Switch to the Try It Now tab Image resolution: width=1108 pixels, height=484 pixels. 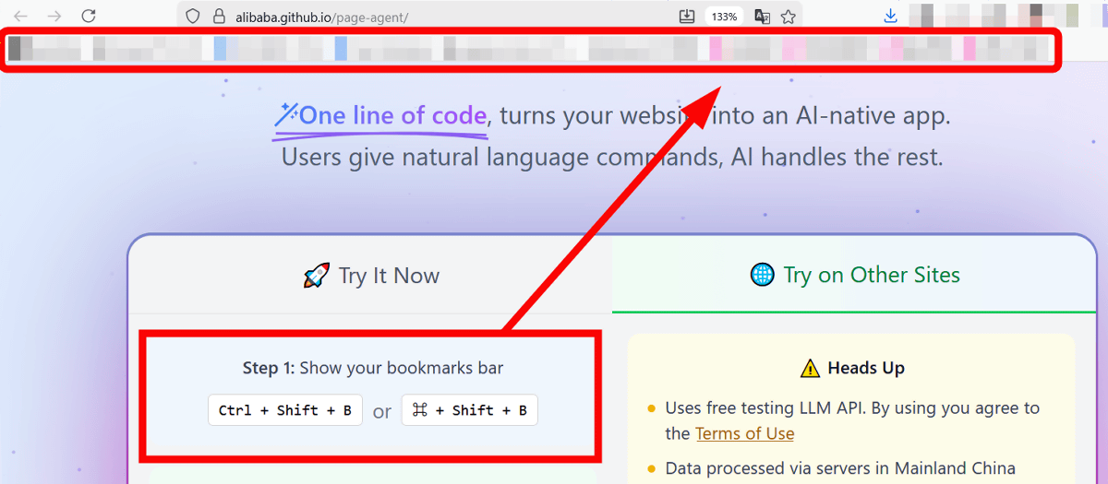point(370,275)
